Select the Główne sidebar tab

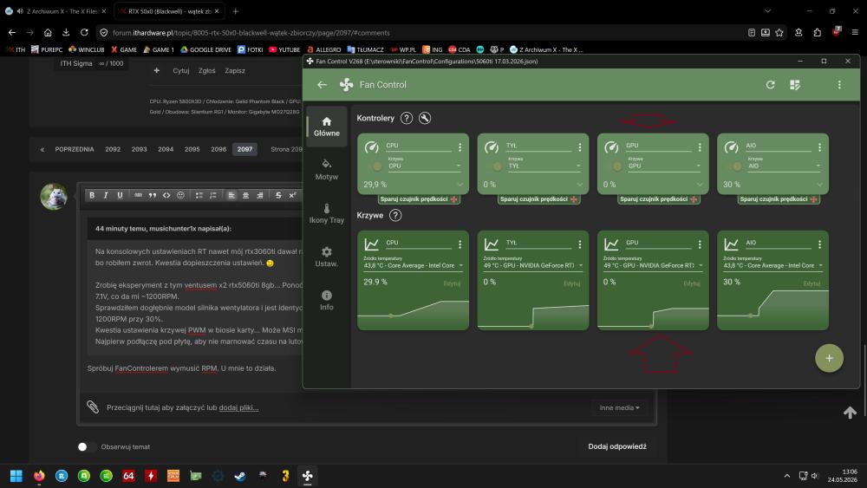[327, 127]
